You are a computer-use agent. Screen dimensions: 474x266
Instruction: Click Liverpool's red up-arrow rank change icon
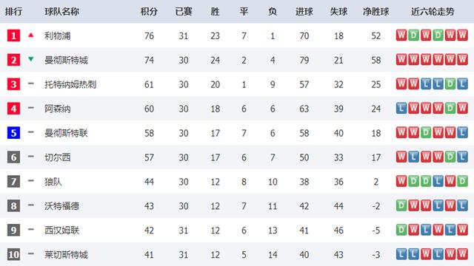pyautogui.click(x=30, y=35)
